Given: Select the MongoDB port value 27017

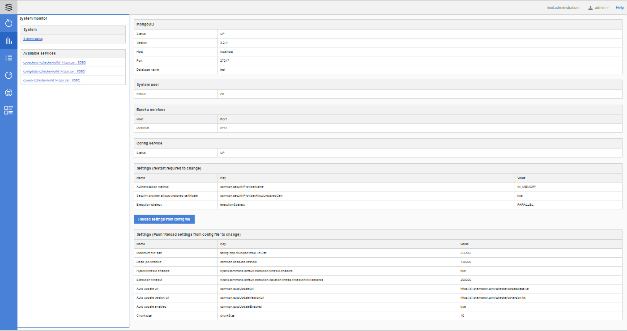Looking at the screenshot, I should [224, 60].
